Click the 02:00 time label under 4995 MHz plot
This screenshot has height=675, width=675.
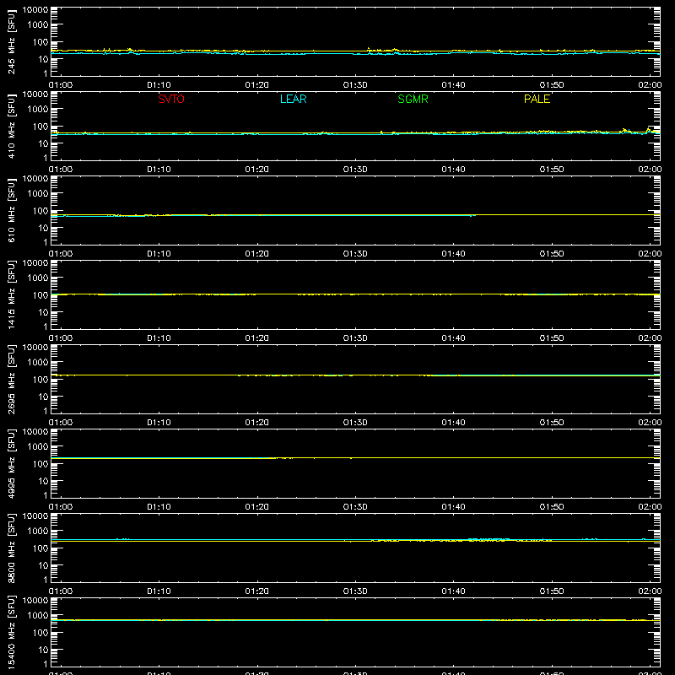650,507
